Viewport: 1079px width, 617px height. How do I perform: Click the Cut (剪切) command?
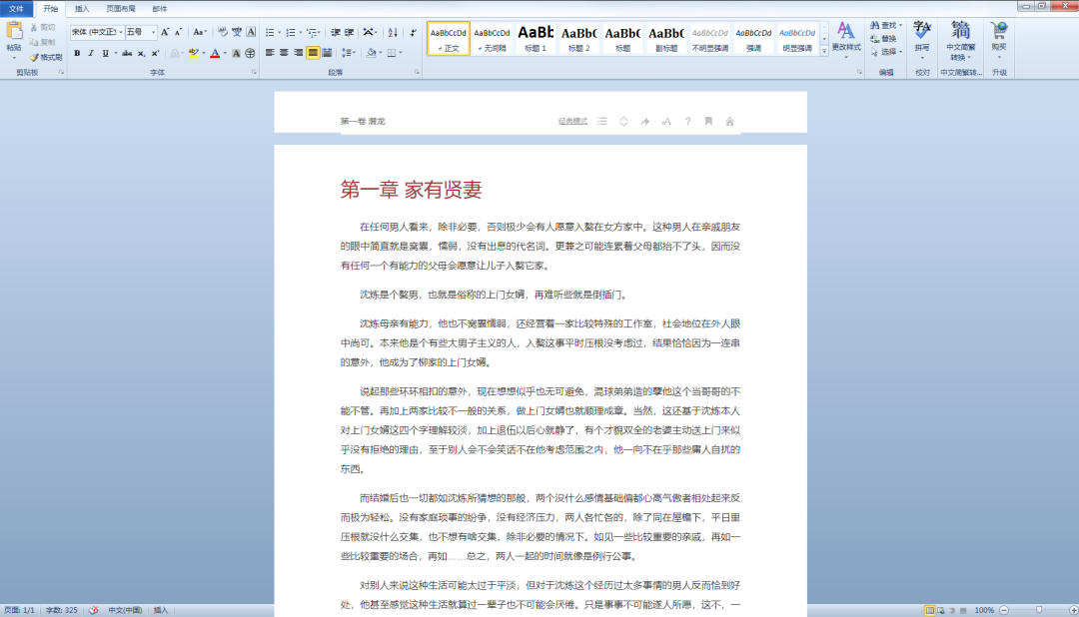pos(43,28)
